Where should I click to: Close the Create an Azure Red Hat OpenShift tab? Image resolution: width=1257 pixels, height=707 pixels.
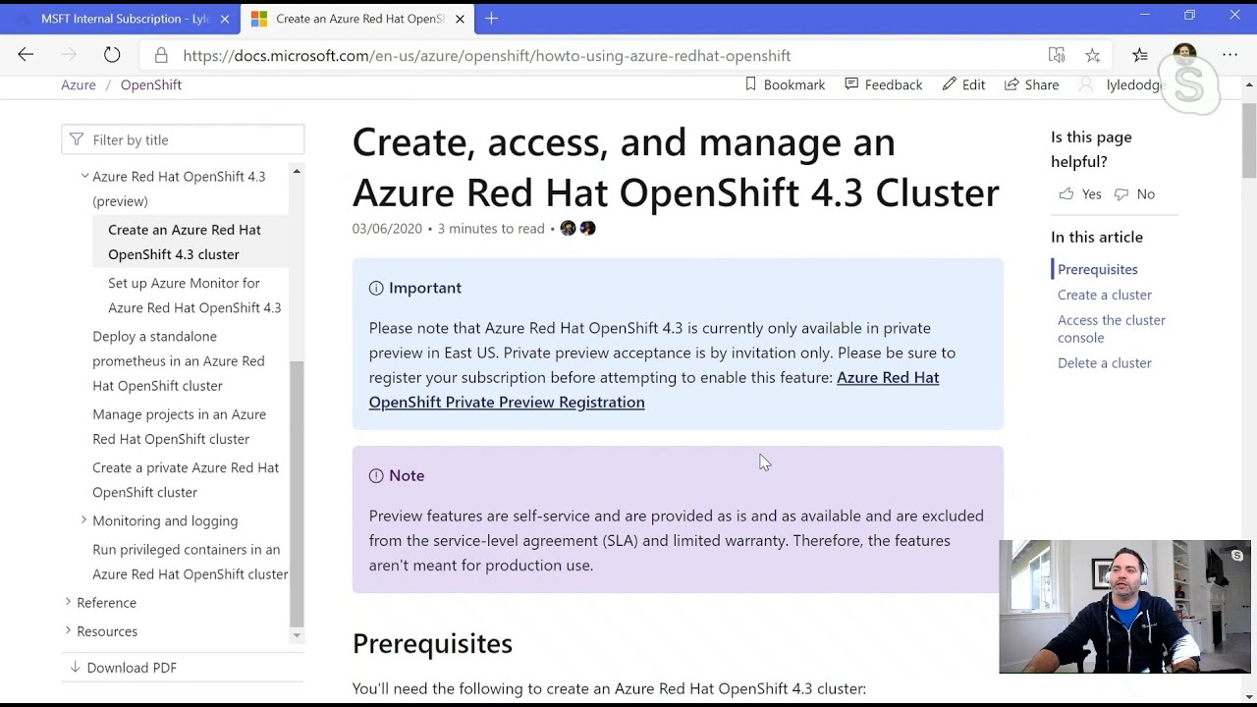pos(460,19)
